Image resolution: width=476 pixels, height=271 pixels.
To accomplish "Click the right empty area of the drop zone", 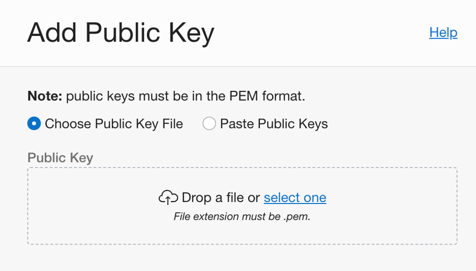I will click(397, 206).
